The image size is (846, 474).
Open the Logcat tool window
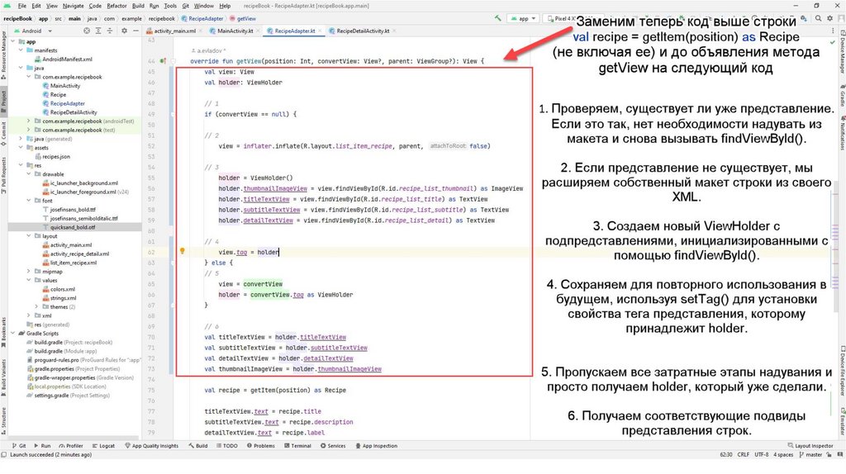click(103, 446)
